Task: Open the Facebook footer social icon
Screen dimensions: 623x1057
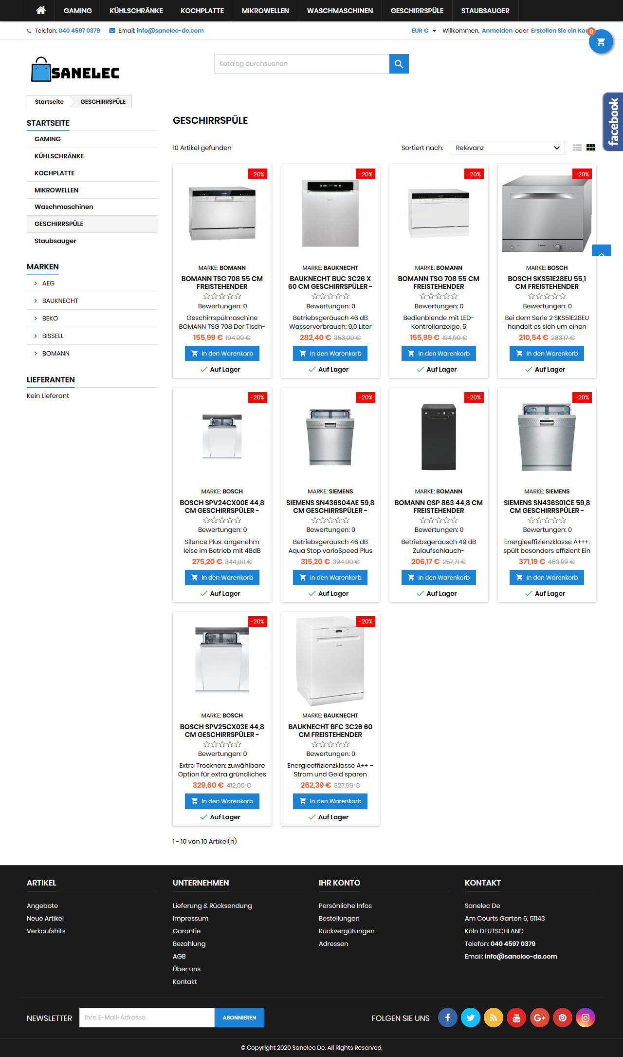Action: 447,1018
